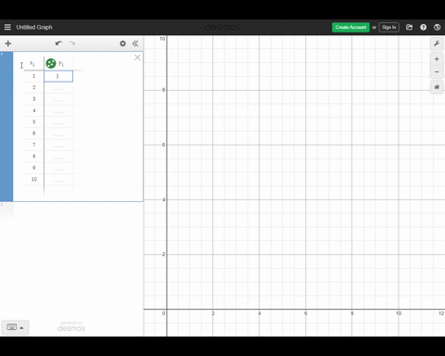The width and height of the screenshot is (445, 356).
Task: Click y1 cell in row 2
Action: point(58,88)
